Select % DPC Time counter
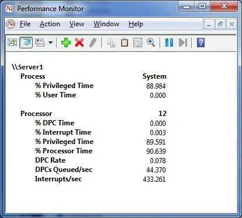 pos(55,123)
